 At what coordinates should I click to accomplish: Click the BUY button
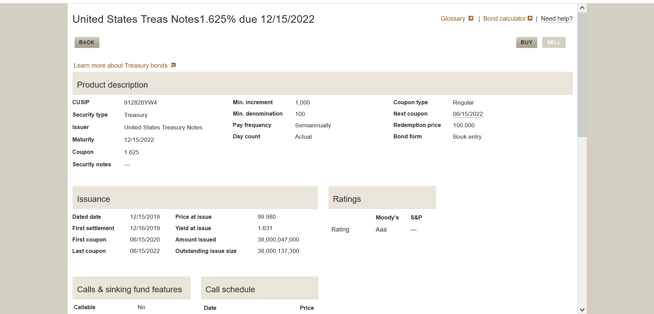[x=527, y=42]
